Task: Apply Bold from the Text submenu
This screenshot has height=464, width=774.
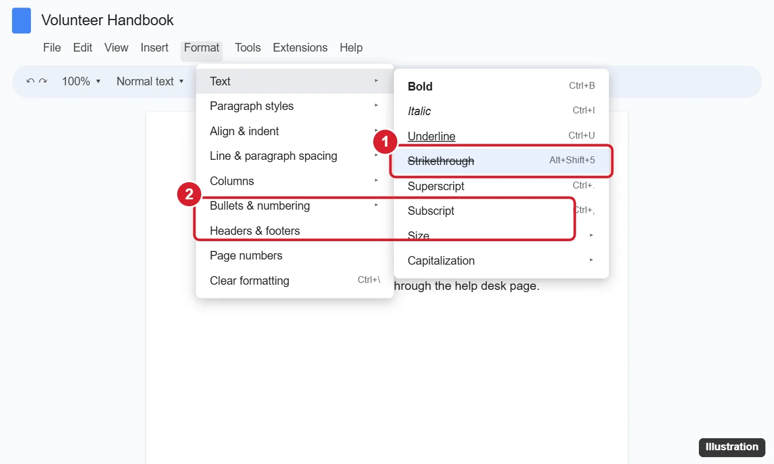Action: (x=501, y=86)
